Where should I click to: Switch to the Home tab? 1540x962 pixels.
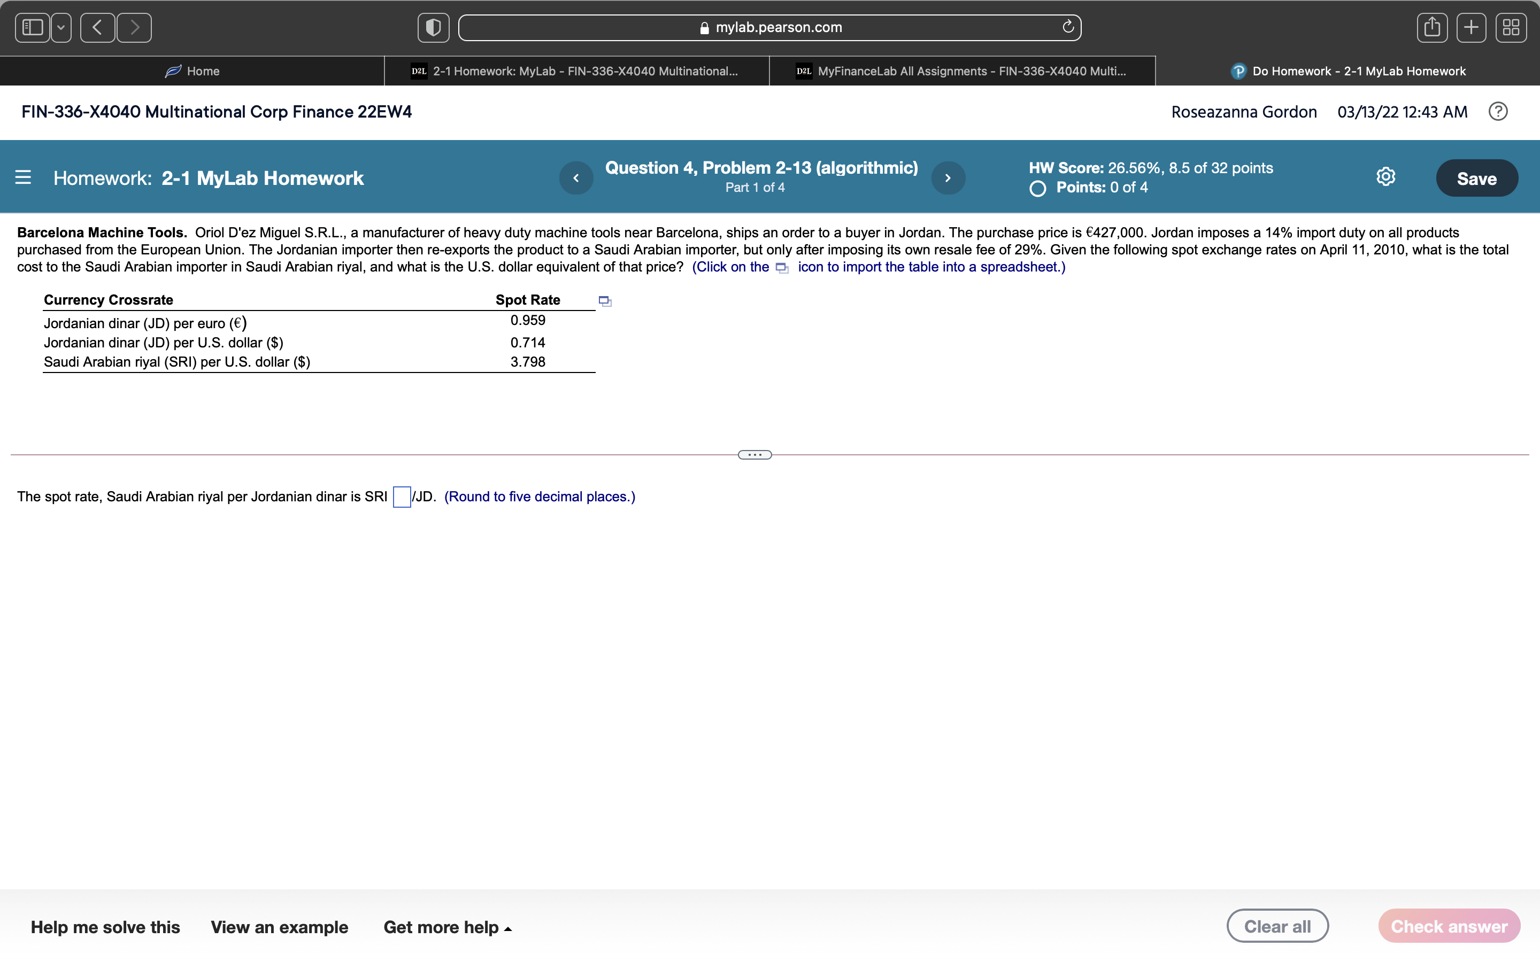[194, 71]
